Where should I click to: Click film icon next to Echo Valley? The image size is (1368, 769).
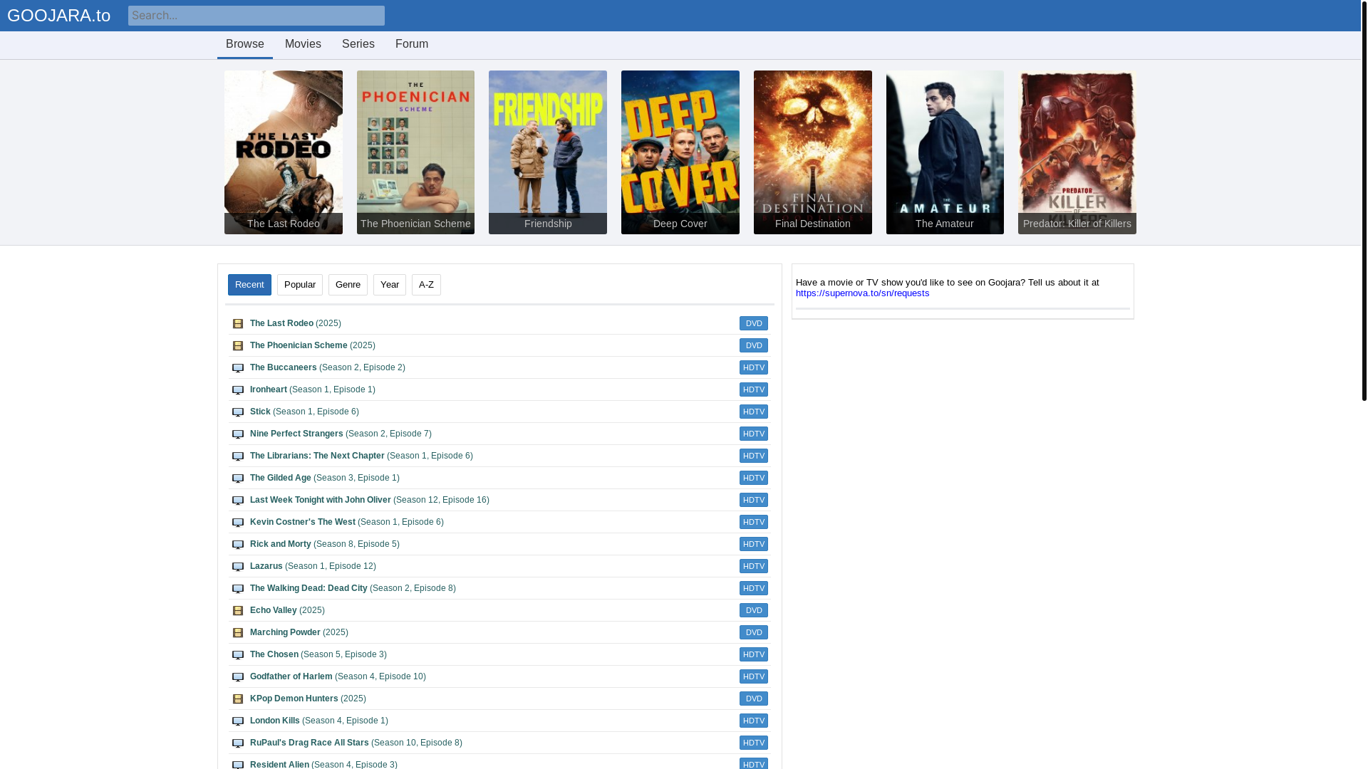(238, 611)
